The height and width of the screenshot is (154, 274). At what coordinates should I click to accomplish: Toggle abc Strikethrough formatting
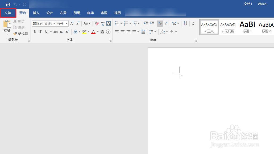coord(56,32)
